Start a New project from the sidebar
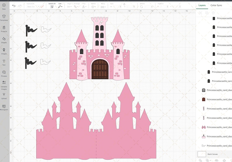The image size is (232, 162). (4, 6)
